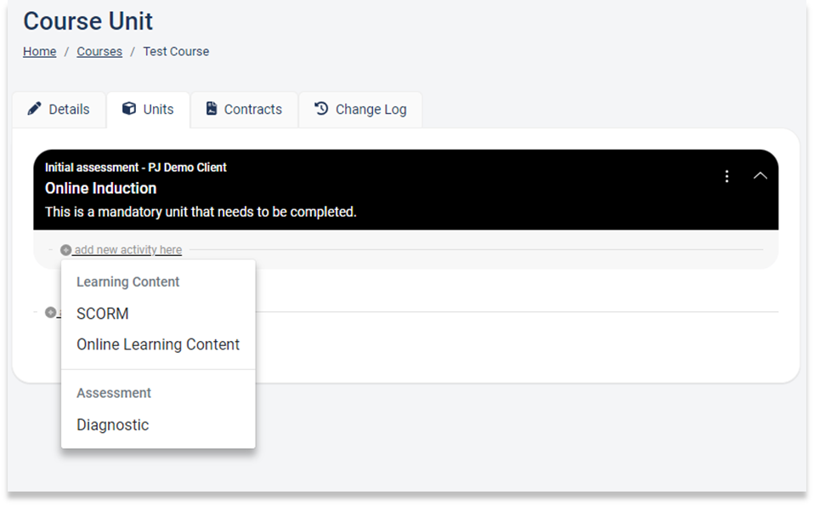Click the history clock icon on Change Log
The width and height of the screenshot is (814, 506).
[321, 108]
